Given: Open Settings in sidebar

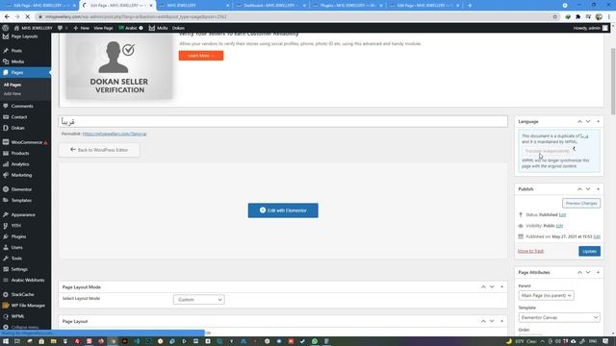Looking at the screenshot, I should (19, 269).
